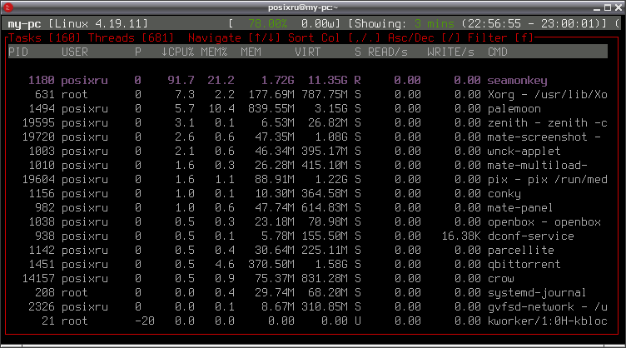Select the openbox process row

pos(308,222)
